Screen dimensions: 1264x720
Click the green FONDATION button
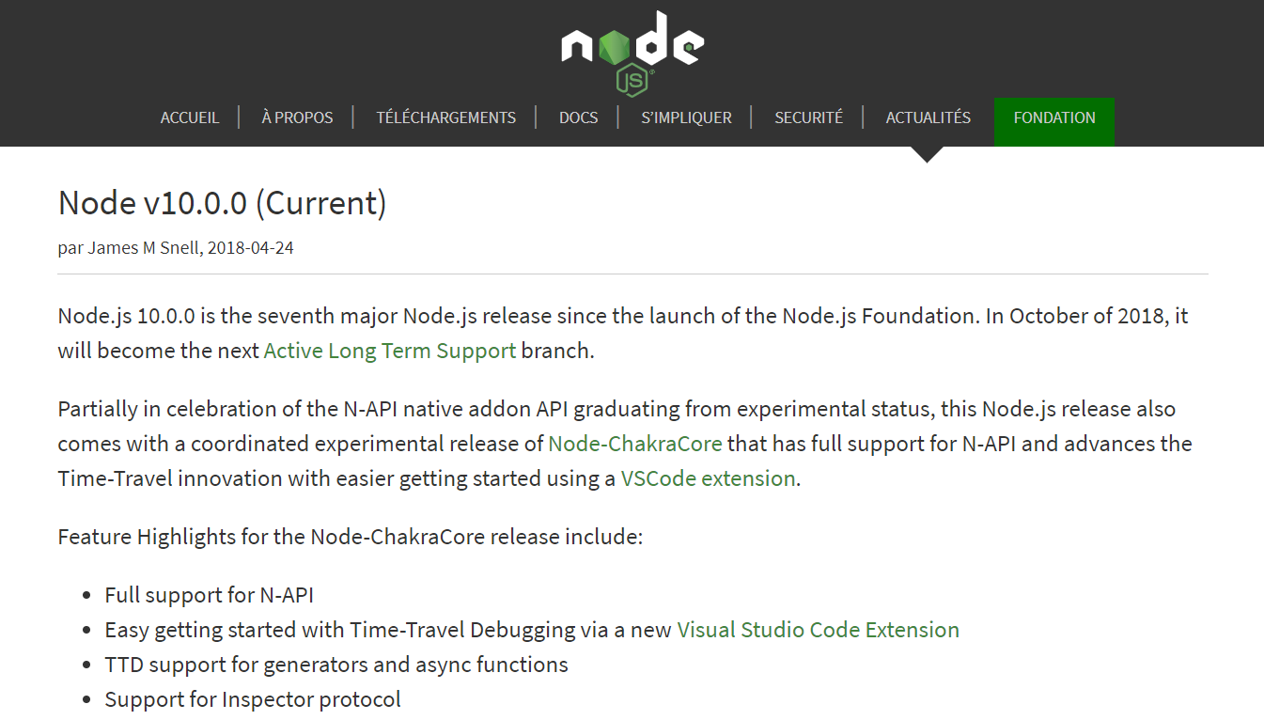[x=1054, y=121]
